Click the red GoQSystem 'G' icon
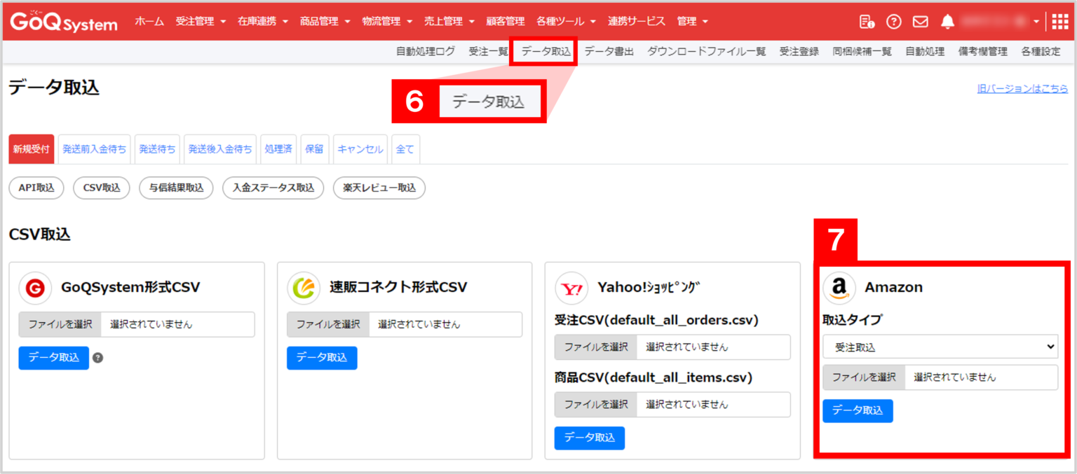This screenshot has height=474, width=1077. [x=35, y=288]
